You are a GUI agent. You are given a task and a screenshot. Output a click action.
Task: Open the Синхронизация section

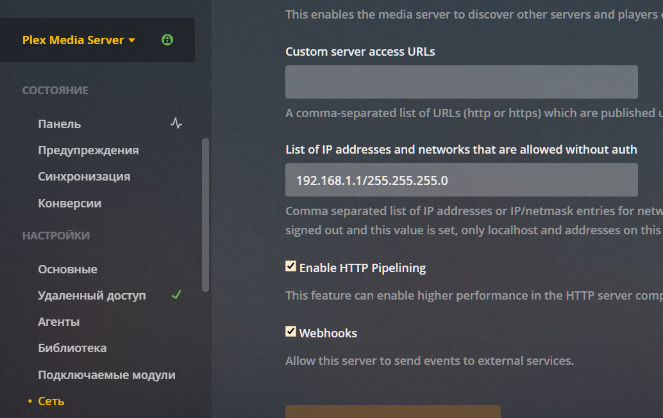click(84, 177)
